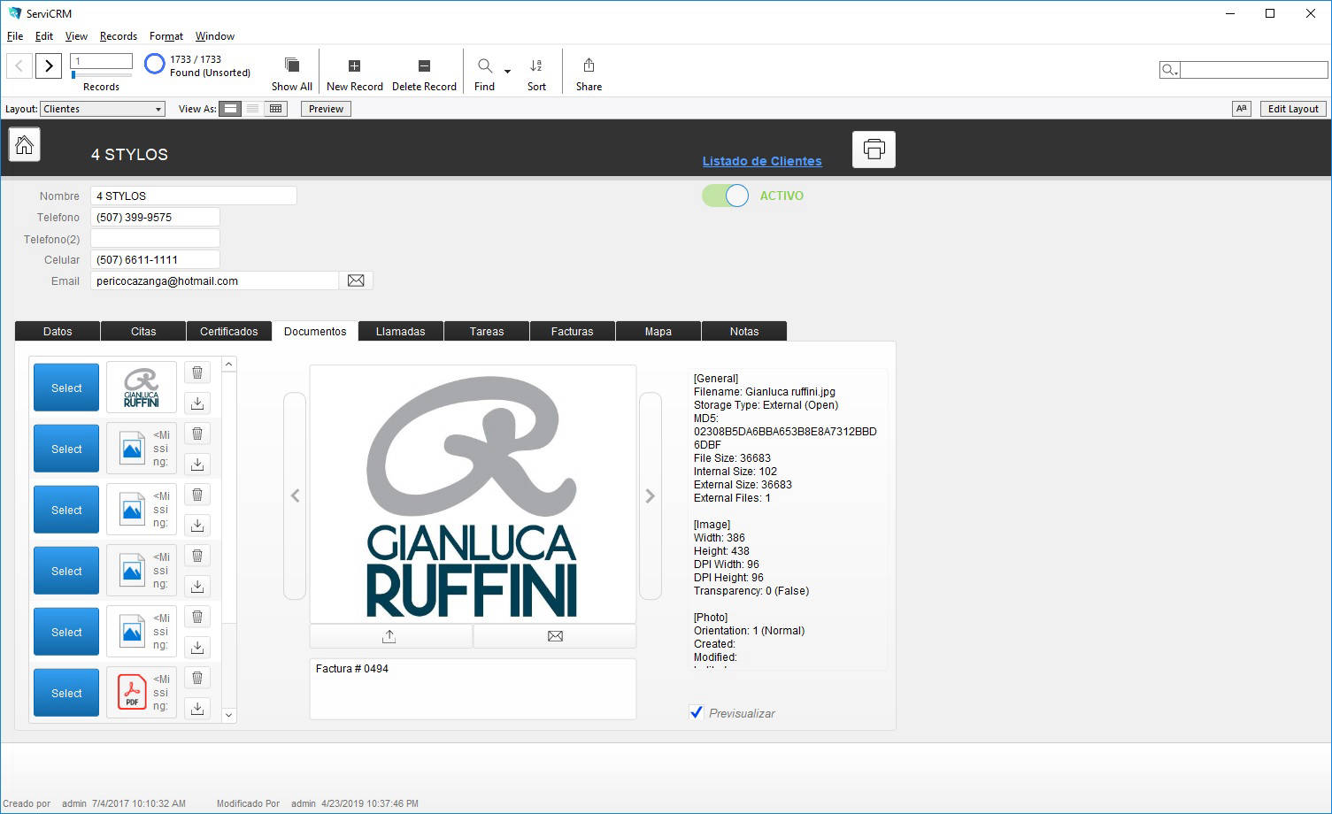Open the Layout Clientes dropdown

[x=103, y=109]
